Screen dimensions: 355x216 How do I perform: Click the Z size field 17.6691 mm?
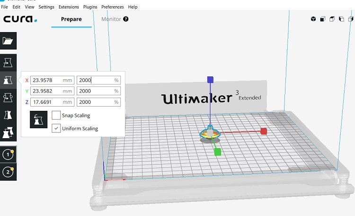pyautogui.click(x=52, y=102)
